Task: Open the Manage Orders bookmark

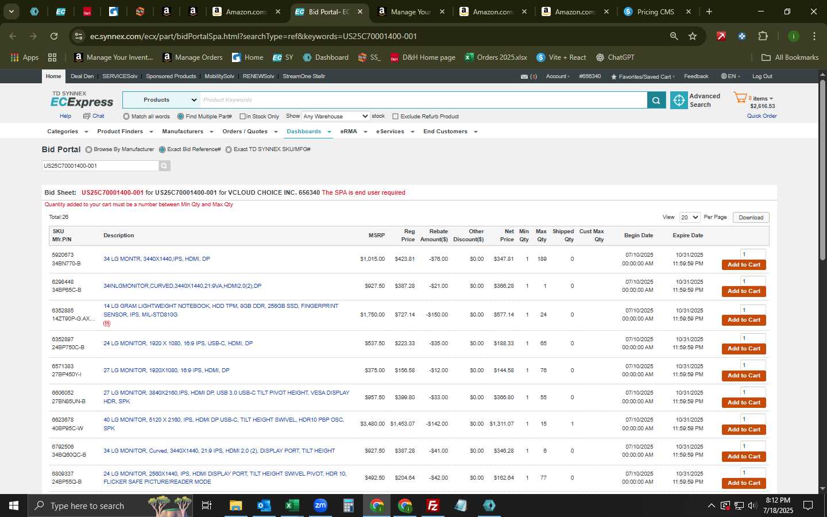Action: pos(192,57)
